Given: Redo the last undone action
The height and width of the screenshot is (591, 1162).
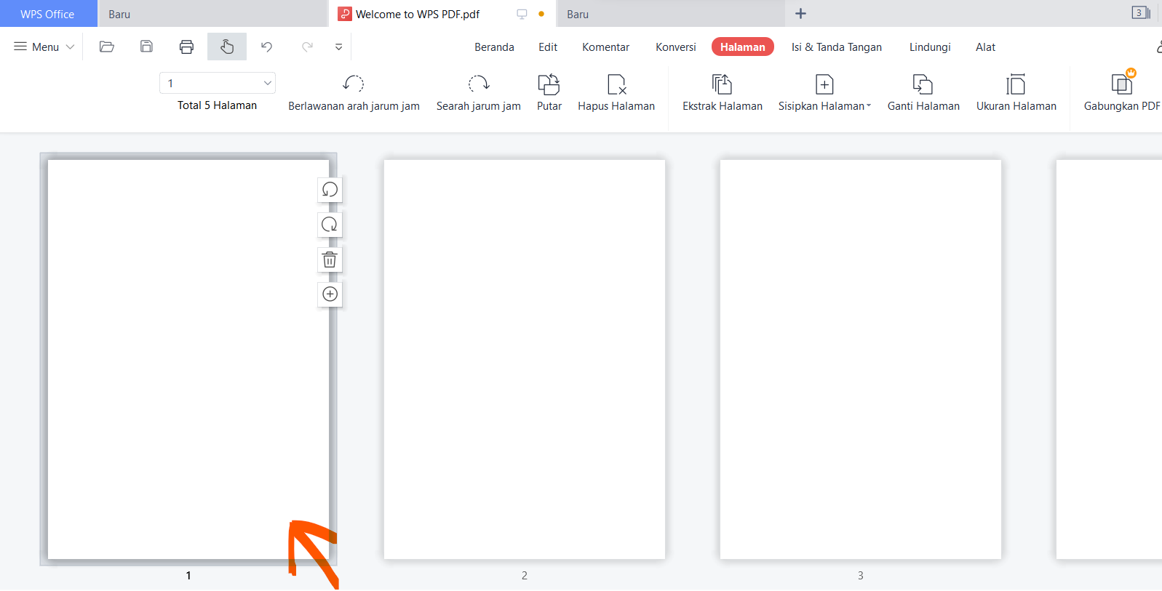Looking at the screenshot, I should click(x=307, y=47).
